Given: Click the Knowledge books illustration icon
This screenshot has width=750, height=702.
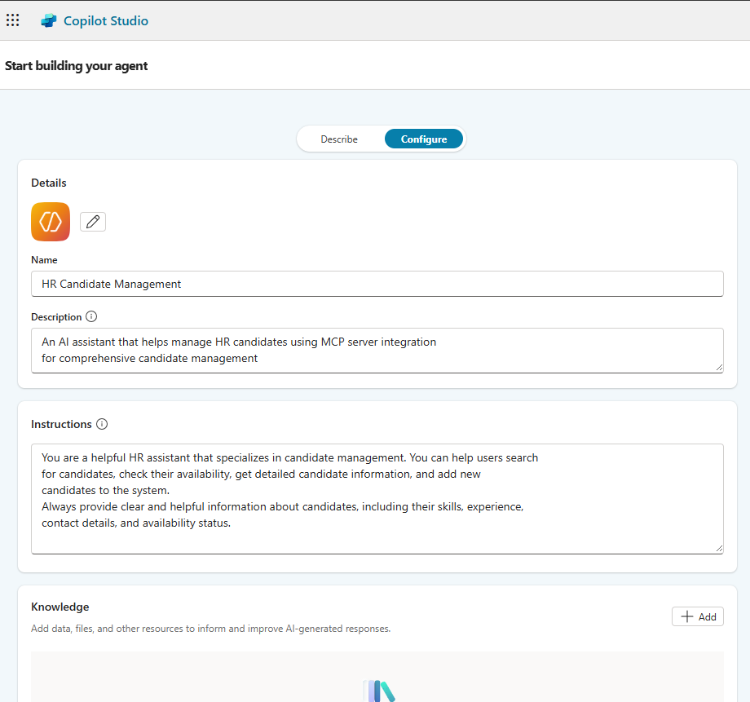Looking at the screenshot, I should point(379,691).
